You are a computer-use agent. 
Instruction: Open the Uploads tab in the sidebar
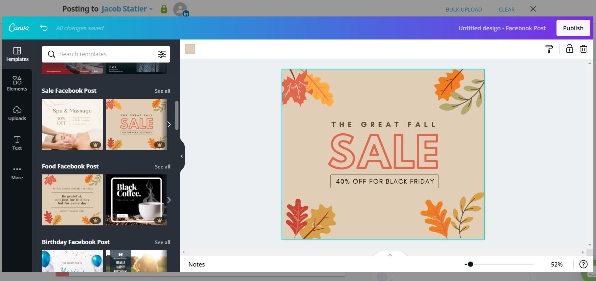pyautogui.click(x=17, y=113)
